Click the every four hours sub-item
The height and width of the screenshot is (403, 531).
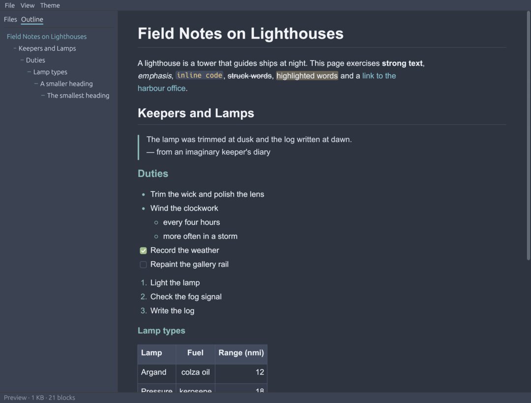[x=191, y=222]
